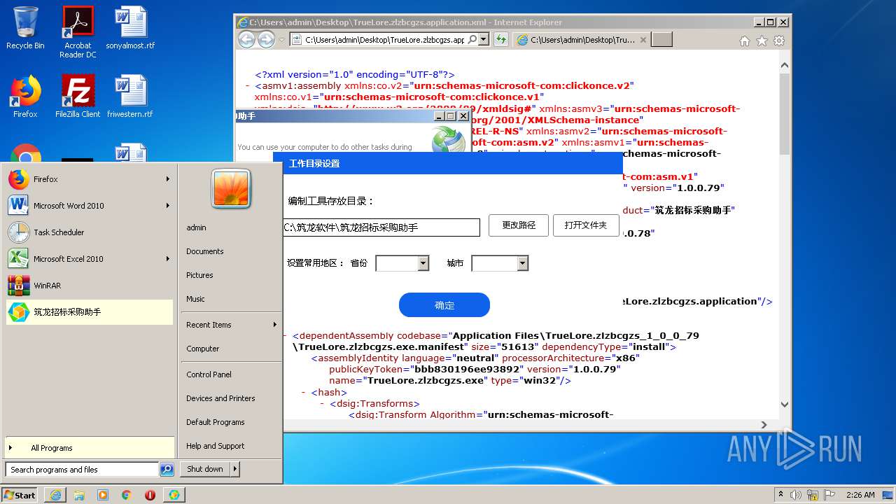The width and height of the screenshot is (896, 504).
Task: Open All Programs in the Start menu
Action: click(90, 448)
